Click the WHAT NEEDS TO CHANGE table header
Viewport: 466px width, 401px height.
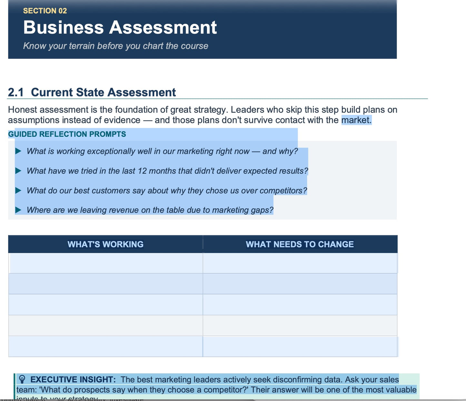click(300, 244)
